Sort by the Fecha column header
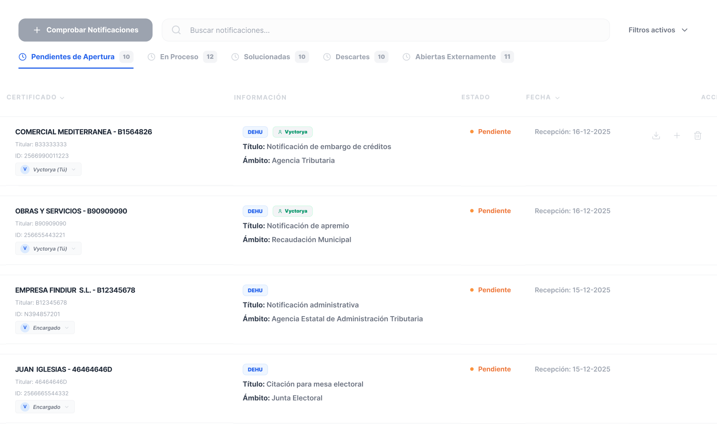Screen dimensions: 717x424 pyautogui.click(x=542, y=98)
